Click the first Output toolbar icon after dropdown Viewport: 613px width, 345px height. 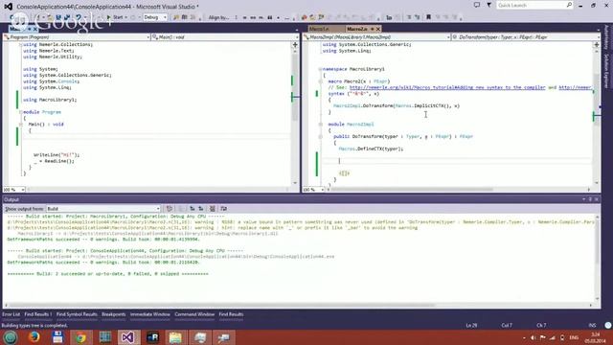point(170,209)
